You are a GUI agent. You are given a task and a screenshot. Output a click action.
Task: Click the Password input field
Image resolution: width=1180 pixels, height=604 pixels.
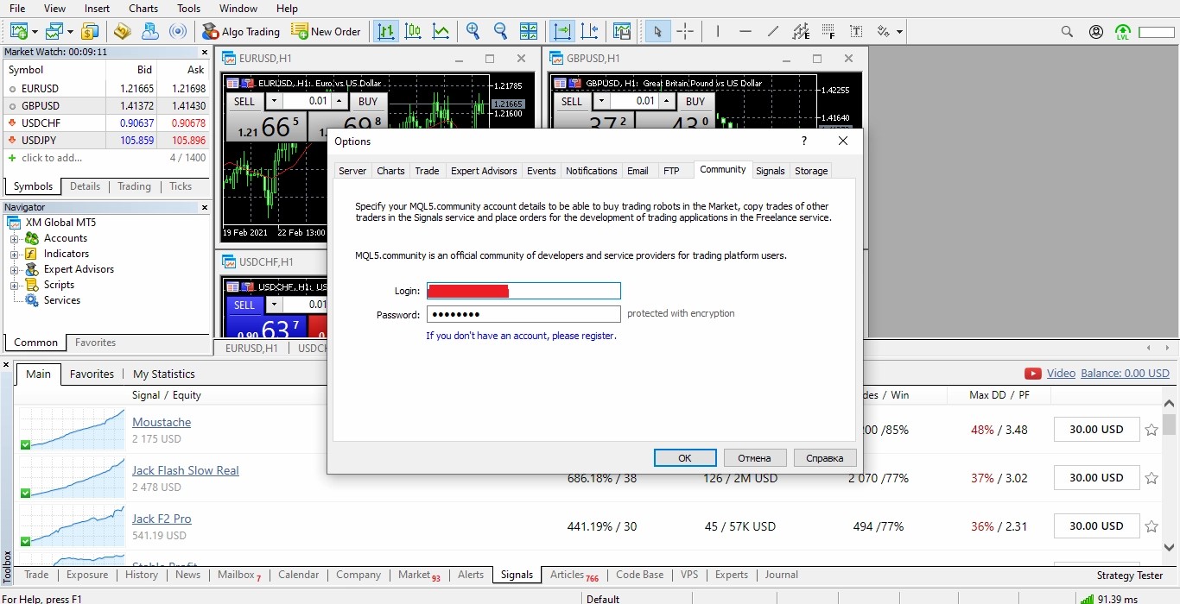tap(523, 314)
